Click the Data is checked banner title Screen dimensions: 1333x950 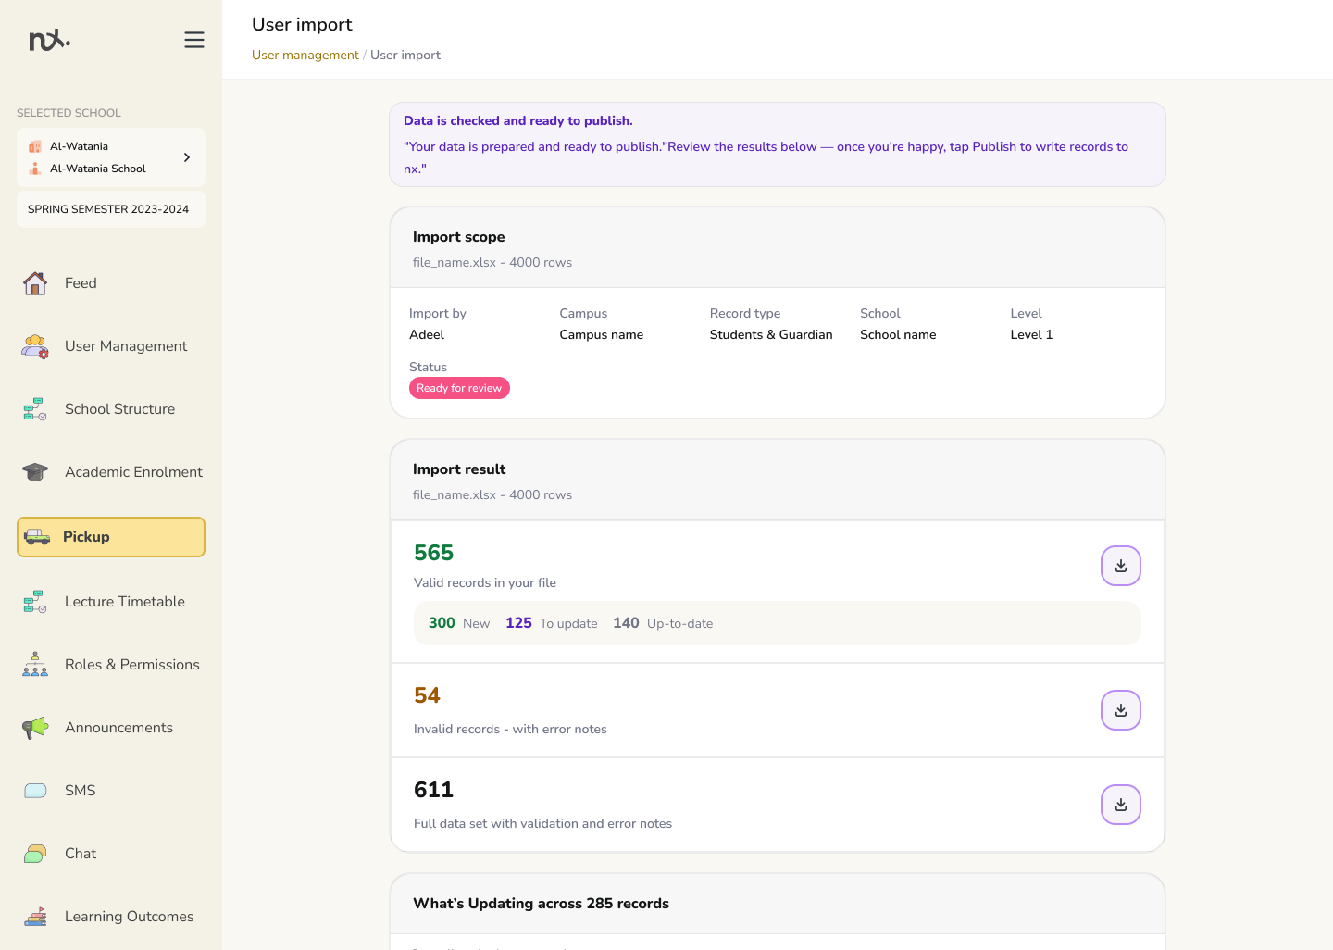[518, 121]
